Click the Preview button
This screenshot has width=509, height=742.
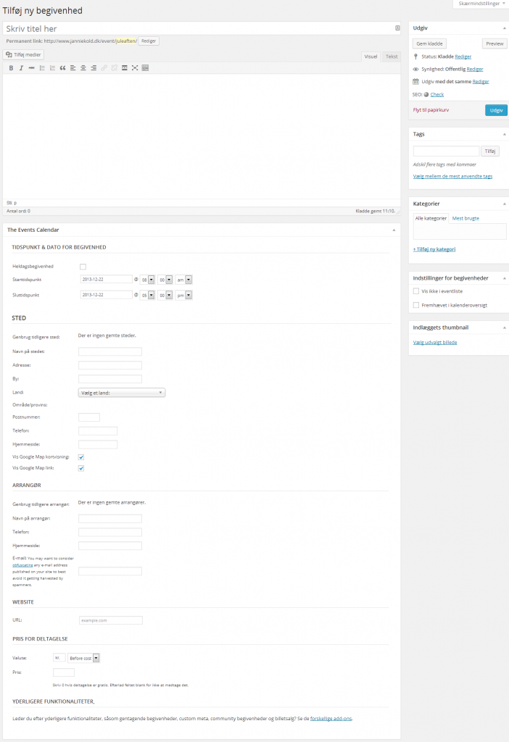pyautogui.click(x=494, y=43)
